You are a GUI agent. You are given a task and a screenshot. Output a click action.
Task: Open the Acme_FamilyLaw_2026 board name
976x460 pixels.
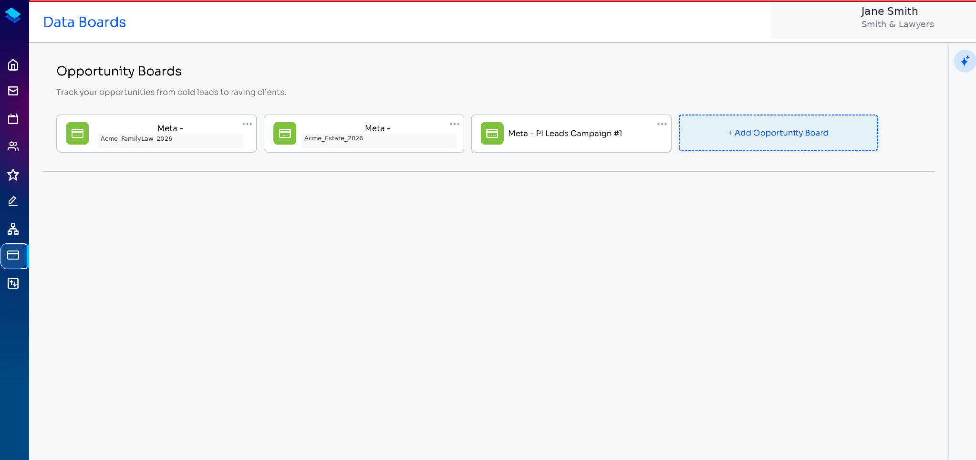coord(136,139)
